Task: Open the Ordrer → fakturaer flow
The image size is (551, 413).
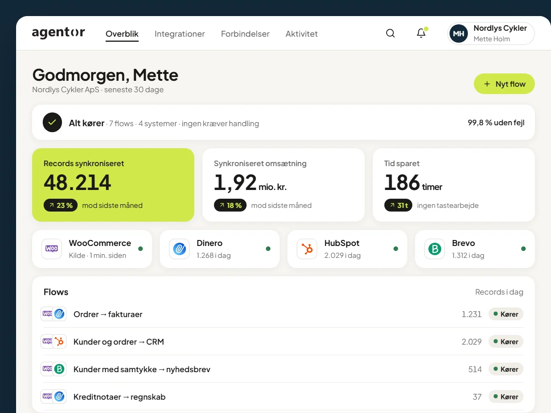Action: coord(283,314)
